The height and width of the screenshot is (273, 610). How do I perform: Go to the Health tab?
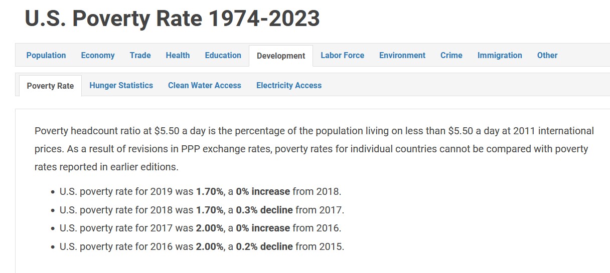point(178,55)
